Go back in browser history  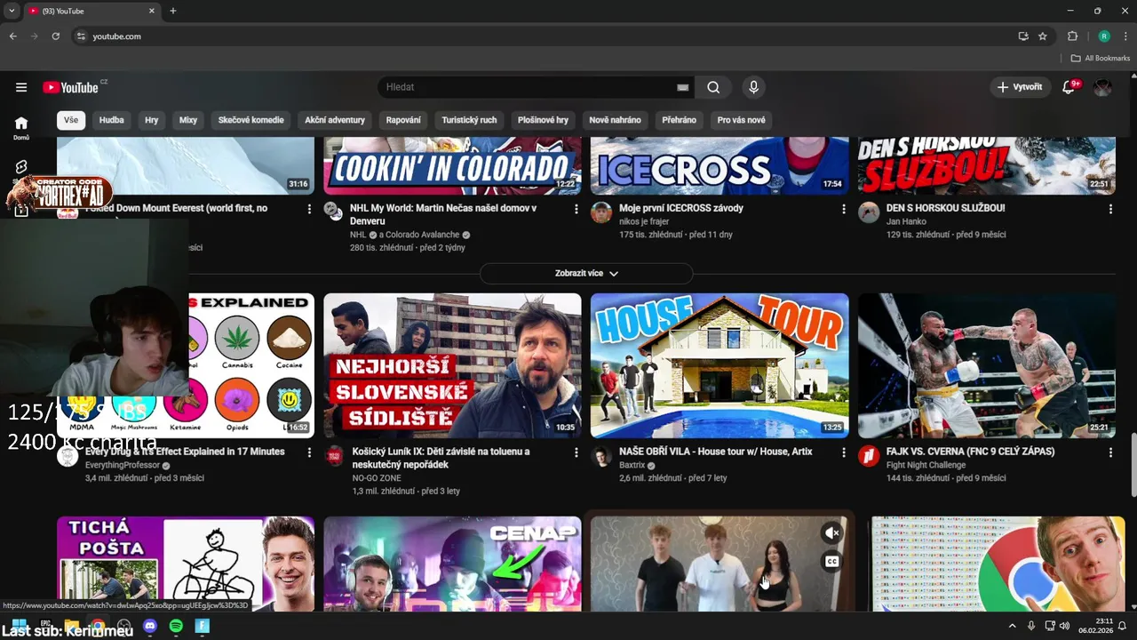12,36
